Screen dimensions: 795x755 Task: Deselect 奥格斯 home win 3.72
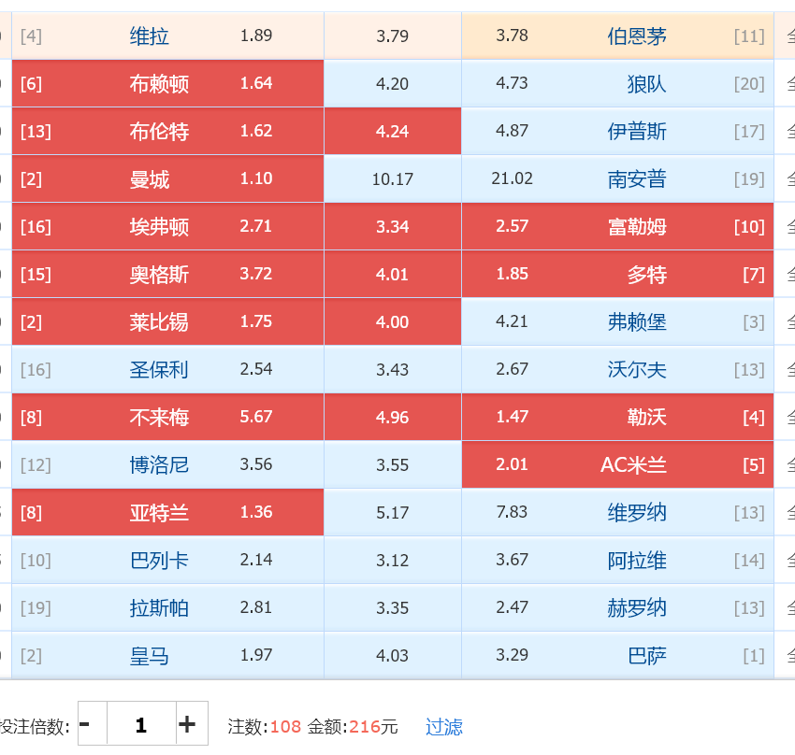pyautogui.click(x=167, y=274)
